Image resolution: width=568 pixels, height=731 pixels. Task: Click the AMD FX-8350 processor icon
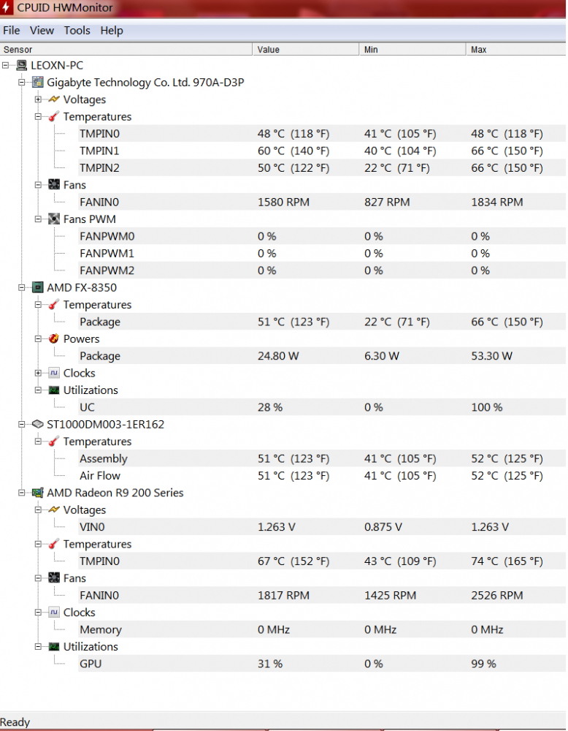(37, 287)
